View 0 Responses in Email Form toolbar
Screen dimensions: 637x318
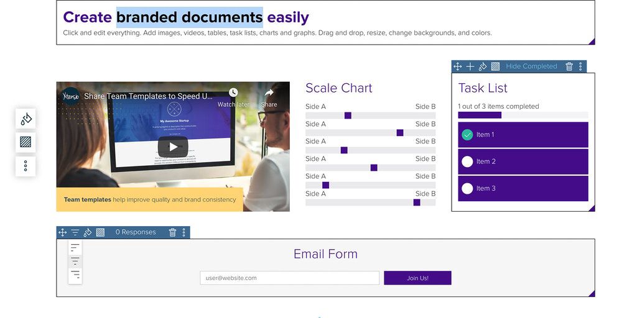click(136, 232)
